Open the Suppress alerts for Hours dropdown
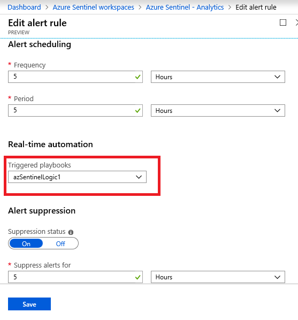 click(x=218, y=277)
